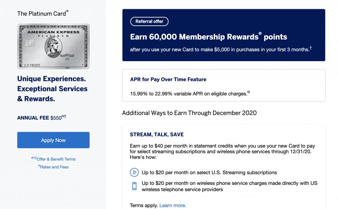
Task: Click the "APR for Pay Over Time Feature" heading
Action: point(168,80)
